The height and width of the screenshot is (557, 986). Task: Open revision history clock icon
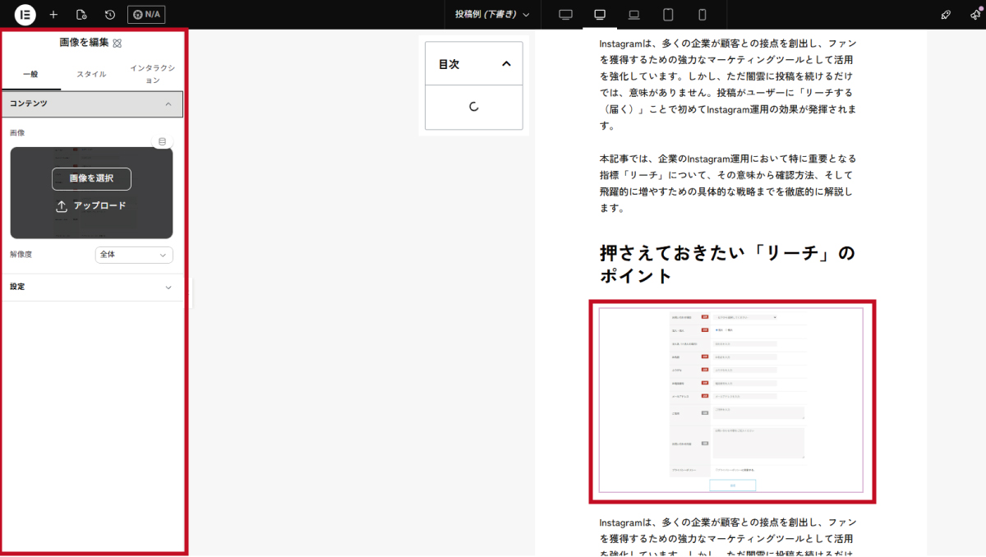(x=110, y=15)
